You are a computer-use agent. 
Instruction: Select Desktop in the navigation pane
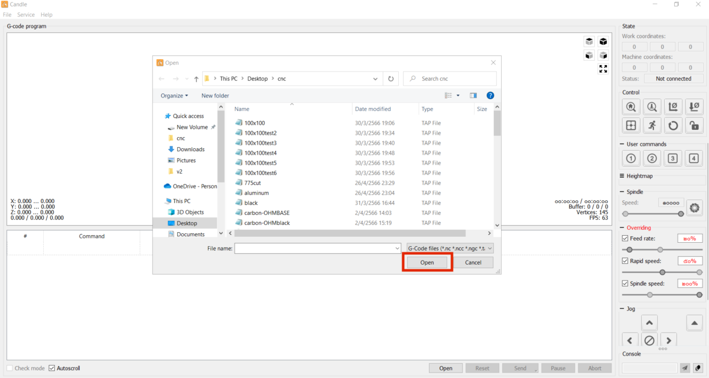pos(186,223)
